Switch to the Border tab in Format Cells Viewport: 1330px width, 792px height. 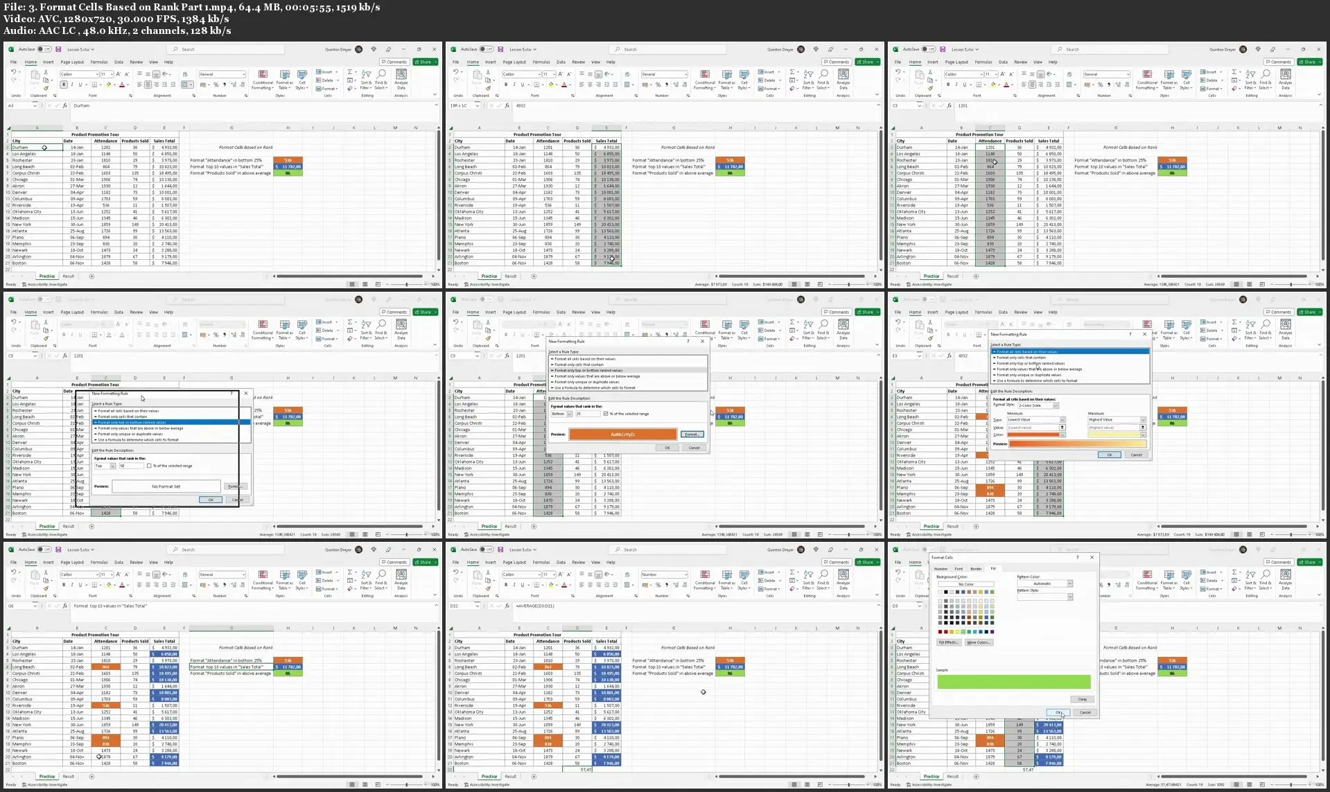pos(976,569)
